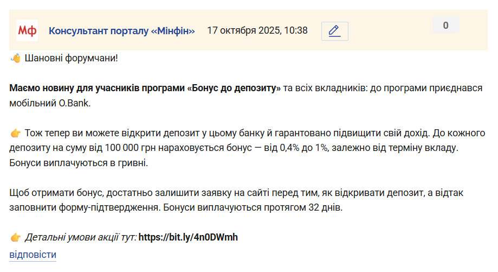Click the Мф avatar logo

coord(27,30)
